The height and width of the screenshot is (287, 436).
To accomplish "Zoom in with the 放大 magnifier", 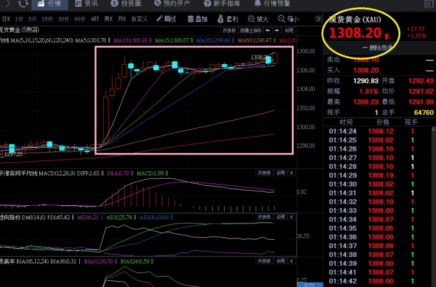I will (x=259, y=19).
